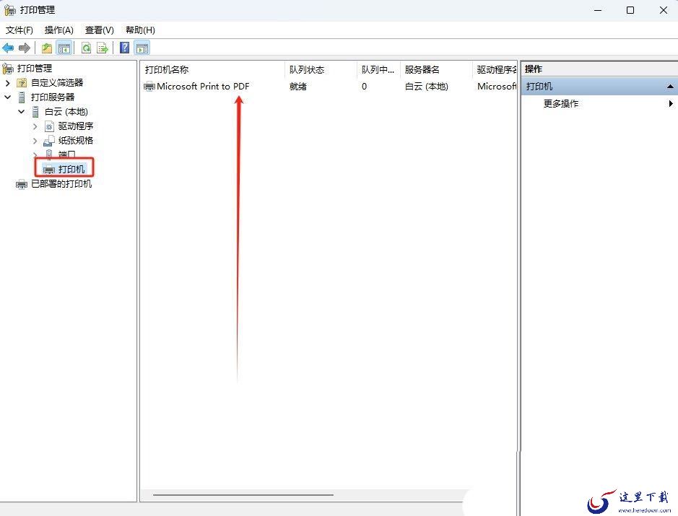Expand the 自定义筛选器 tree node
Viewport: 678px width, 516px height.
7,82
